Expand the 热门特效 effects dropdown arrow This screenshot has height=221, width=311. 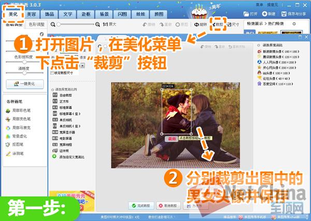[x=294, y=24]
